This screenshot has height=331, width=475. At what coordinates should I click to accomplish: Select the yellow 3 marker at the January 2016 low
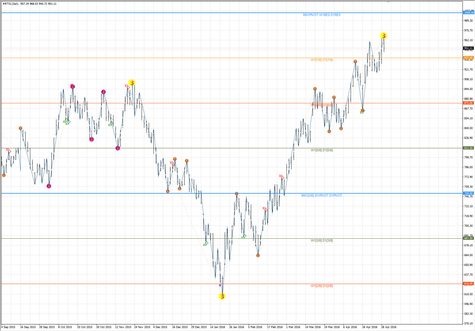pos(222,296)
